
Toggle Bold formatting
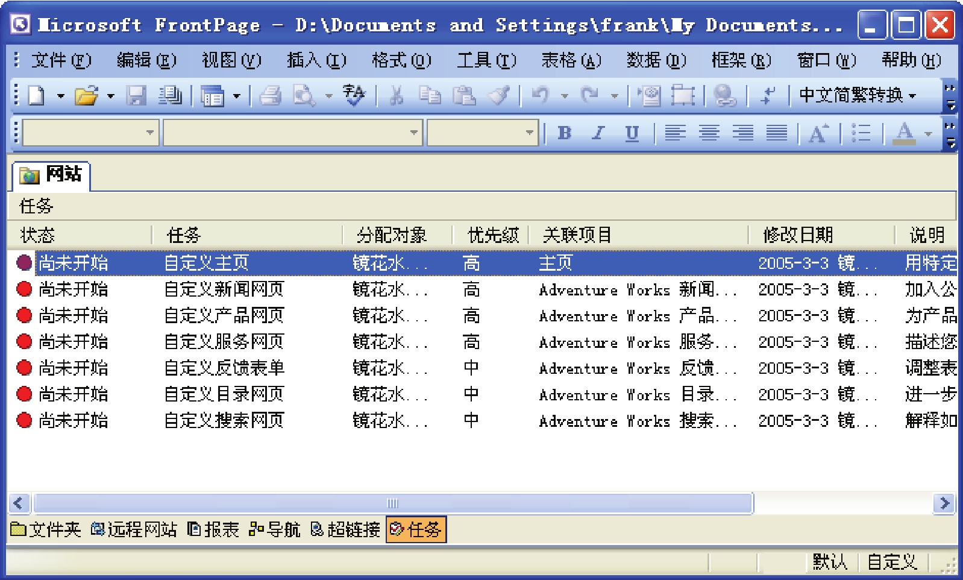tap(565, 133)
